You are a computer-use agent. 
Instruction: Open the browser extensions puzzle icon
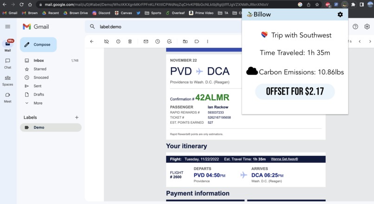click(x=353, y=5)
